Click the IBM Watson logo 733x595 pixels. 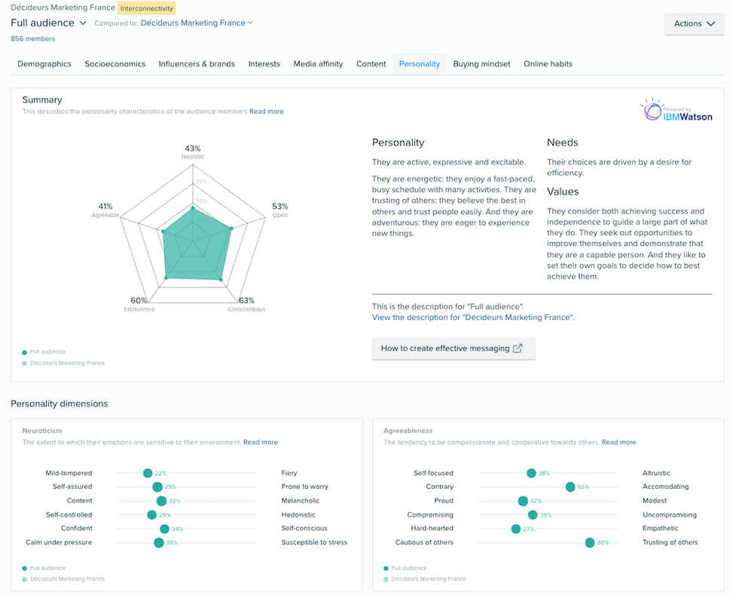(x=676, y=111)
